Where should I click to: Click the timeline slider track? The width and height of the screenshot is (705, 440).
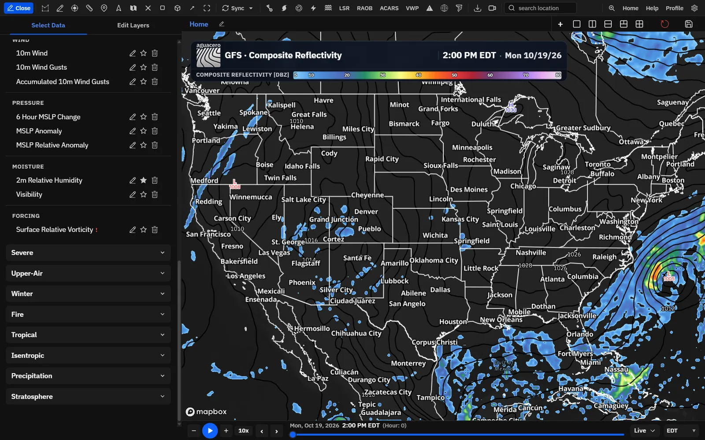[x=458, y=435]
